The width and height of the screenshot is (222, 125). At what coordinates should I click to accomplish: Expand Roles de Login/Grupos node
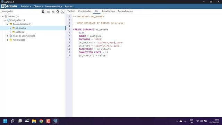8,36
